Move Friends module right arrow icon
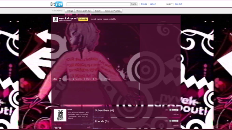This screenshot has width=232, height=130. pos(177,121)
